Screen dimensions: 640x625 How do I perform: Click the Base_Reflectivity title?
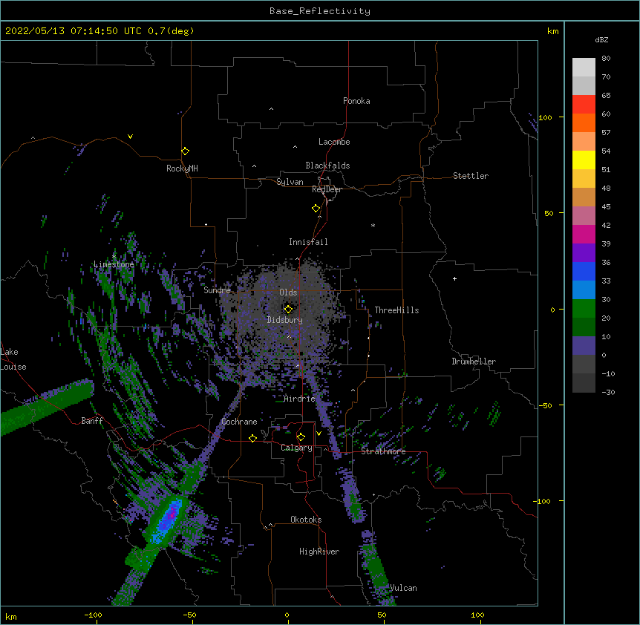tap(320, 11)
